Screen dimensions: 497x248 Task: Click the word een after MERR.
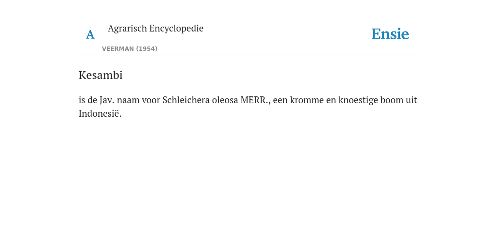point(280,100)
